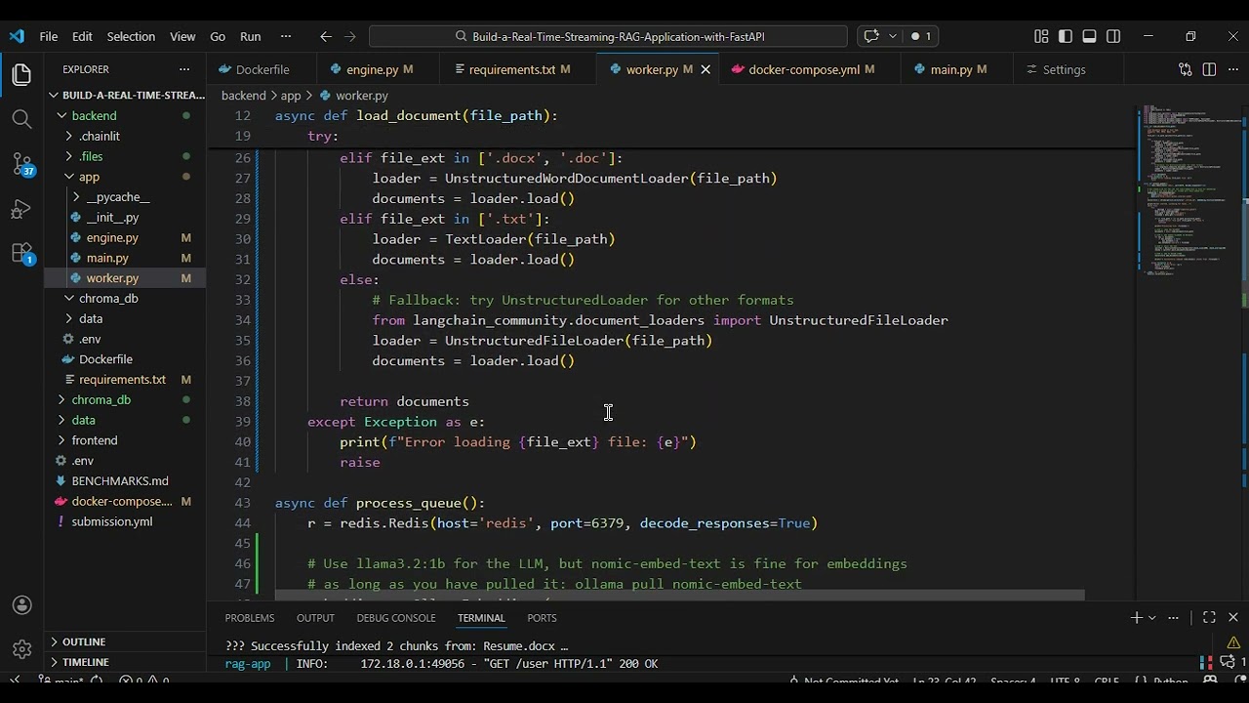
Task: Switch to the requirements.txt editor tab
Action: click(x=519, y=69)
